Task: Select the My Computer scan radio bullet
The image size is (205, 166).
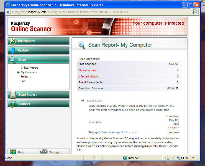Action: click(x=18, y=72)
